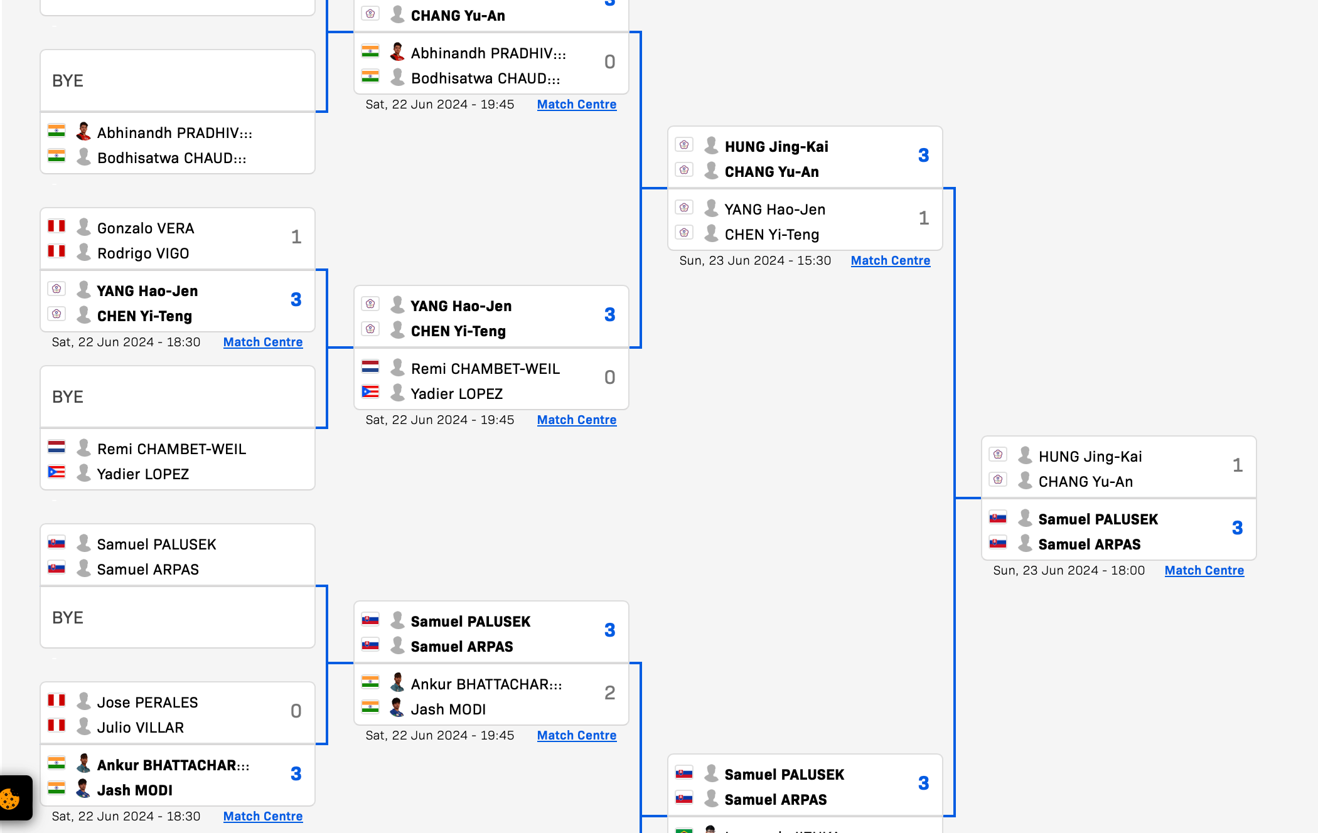
Task: Click the avatar icon beside Jose PERALES
Action: [83, 701]
